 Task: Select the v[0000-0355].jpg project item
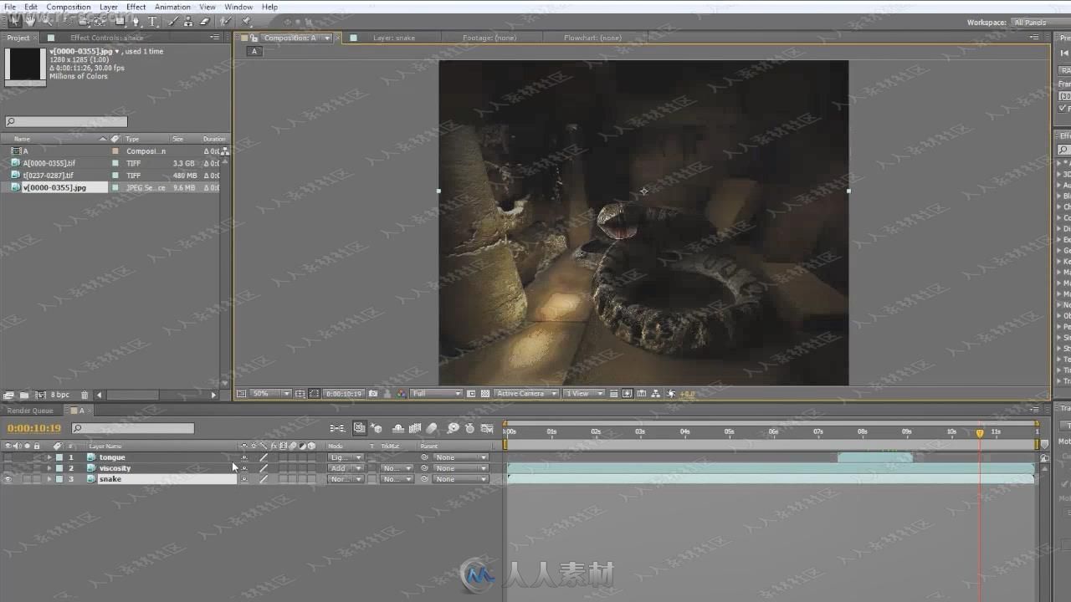pos(54,187)
